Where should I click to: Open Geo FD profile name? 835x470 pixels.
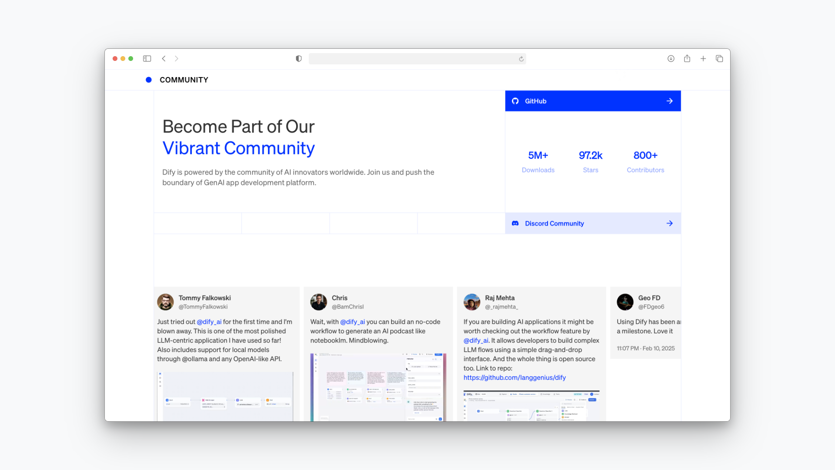coord(649,298)
